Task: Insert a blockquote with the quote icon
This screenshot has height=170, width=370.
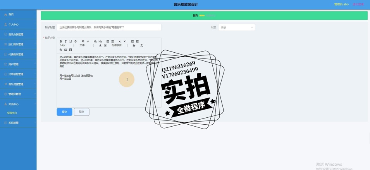Action: pos(83,41)
